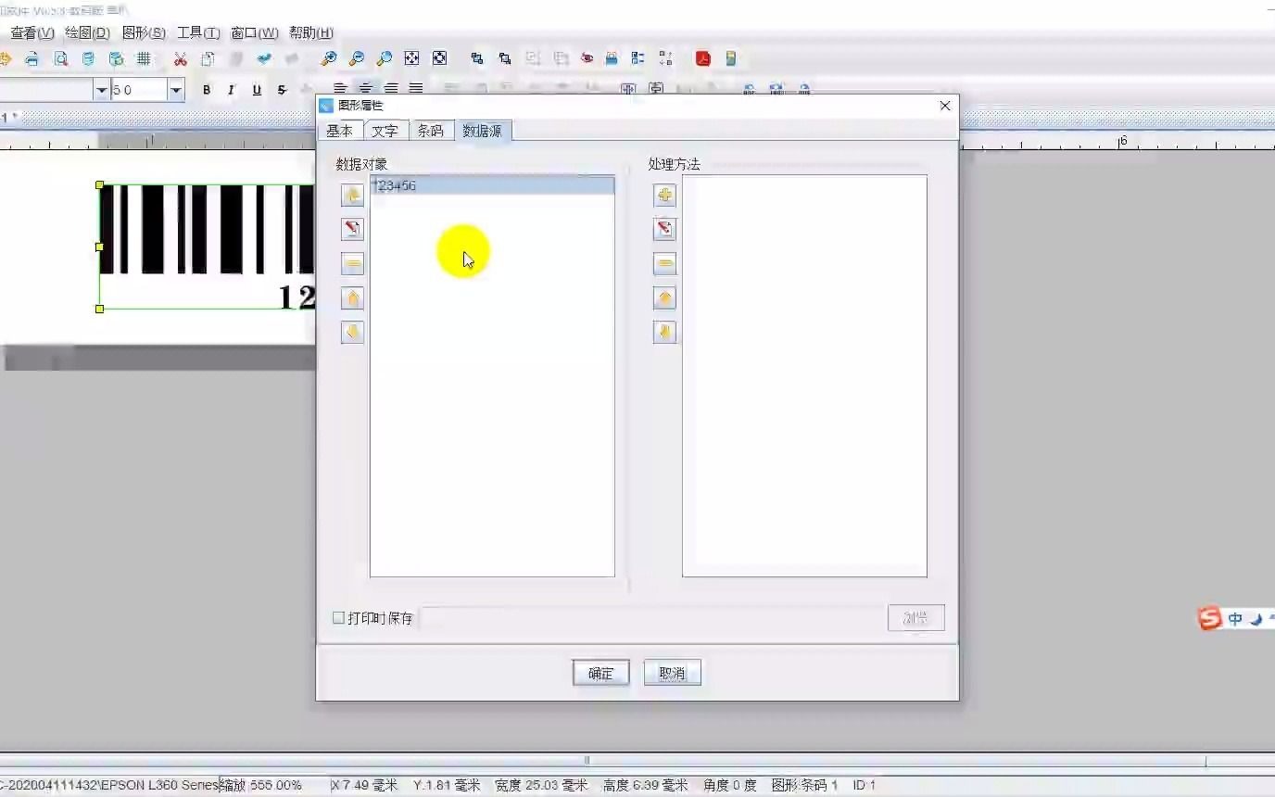
Task: Click the copy icon in the toolbar
Action: point(208,58)
